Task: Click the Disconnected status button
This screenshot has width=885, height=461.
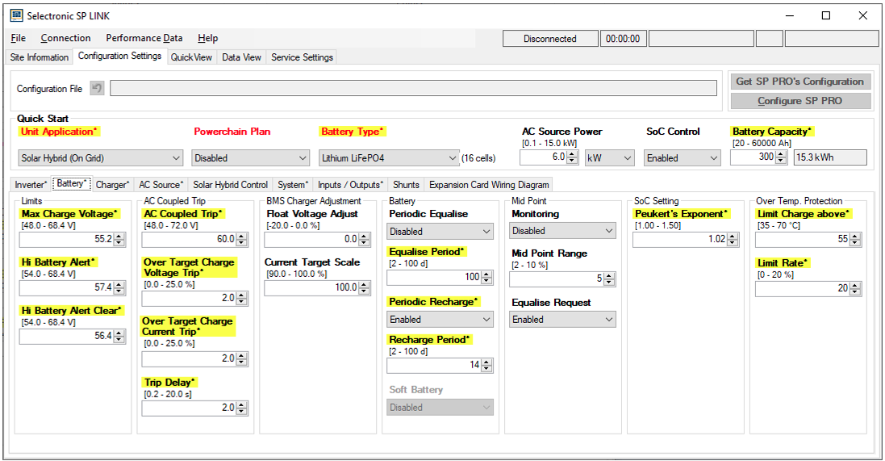Action: (x=549, y=39)
